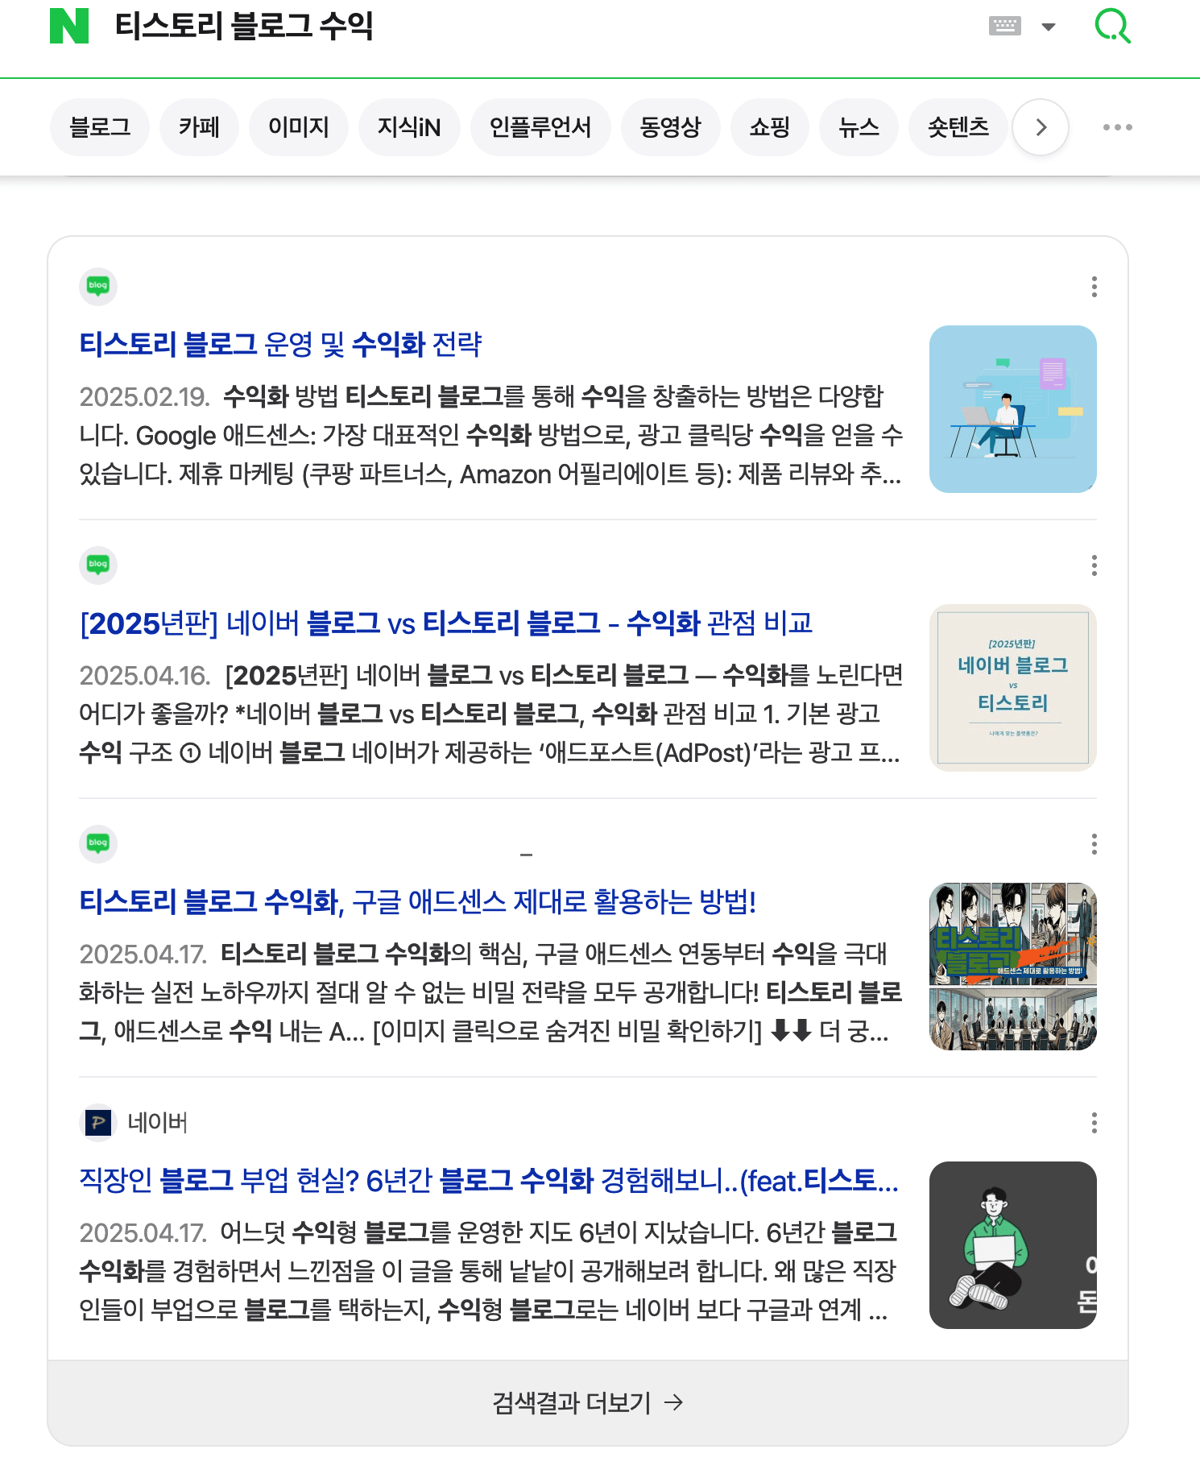Click the manga-style 티스토리 블로그 thumbnail
The image size is (1200, 1474).
coord(1013,967)
